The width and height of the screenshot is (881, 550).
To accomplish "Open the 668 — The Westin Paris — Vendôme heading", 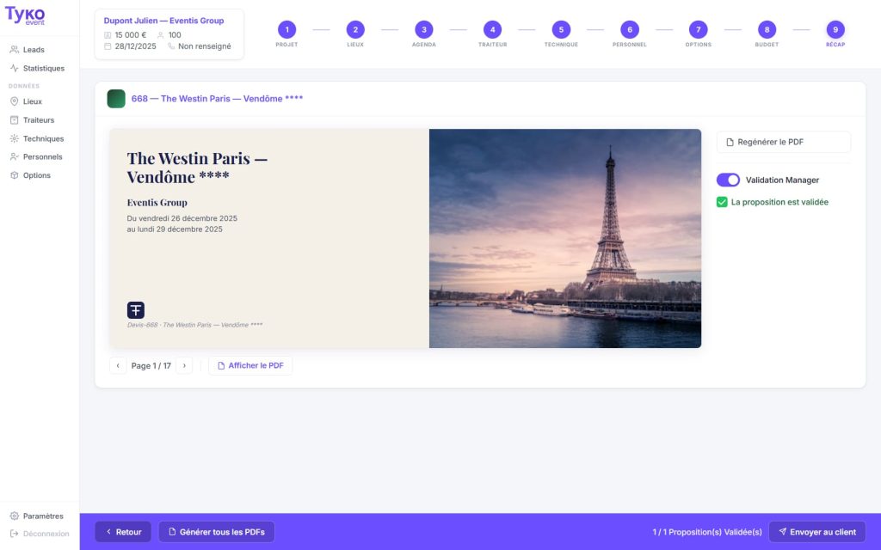I will pos(217,98).
